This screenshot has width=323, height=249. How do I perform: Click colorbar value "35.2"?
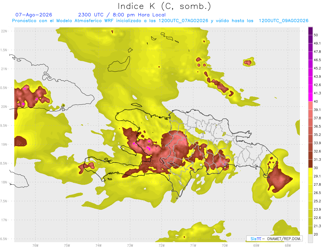pos(317,135)
